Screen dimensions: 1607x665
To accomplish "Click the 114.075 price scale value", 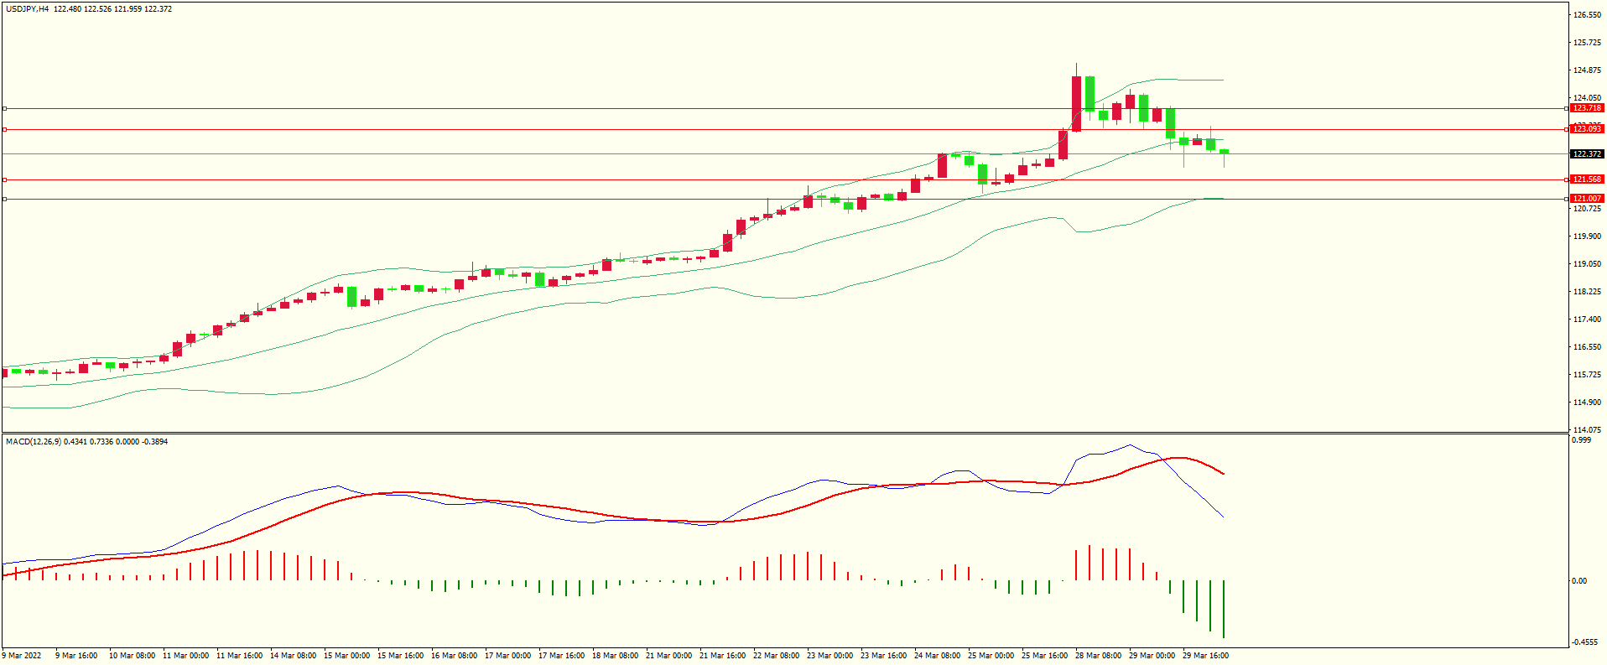I will [1587, 430].
